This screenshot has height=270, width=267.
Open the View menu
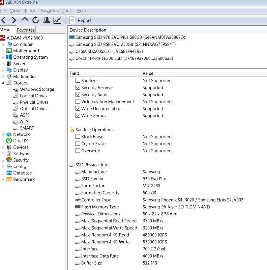click(14, 11)
